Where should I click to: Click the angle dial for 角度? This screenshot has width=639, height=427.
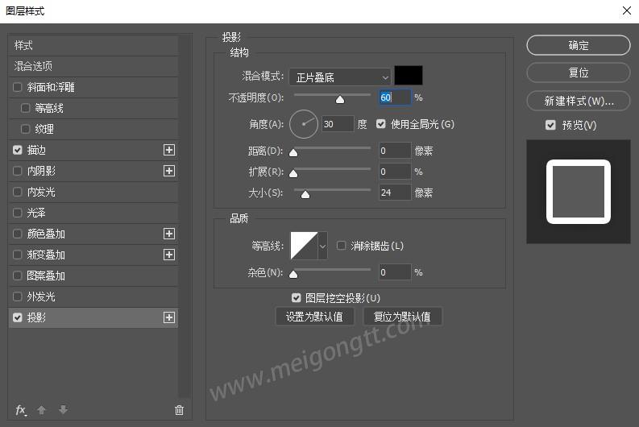(x=304, y=124)
